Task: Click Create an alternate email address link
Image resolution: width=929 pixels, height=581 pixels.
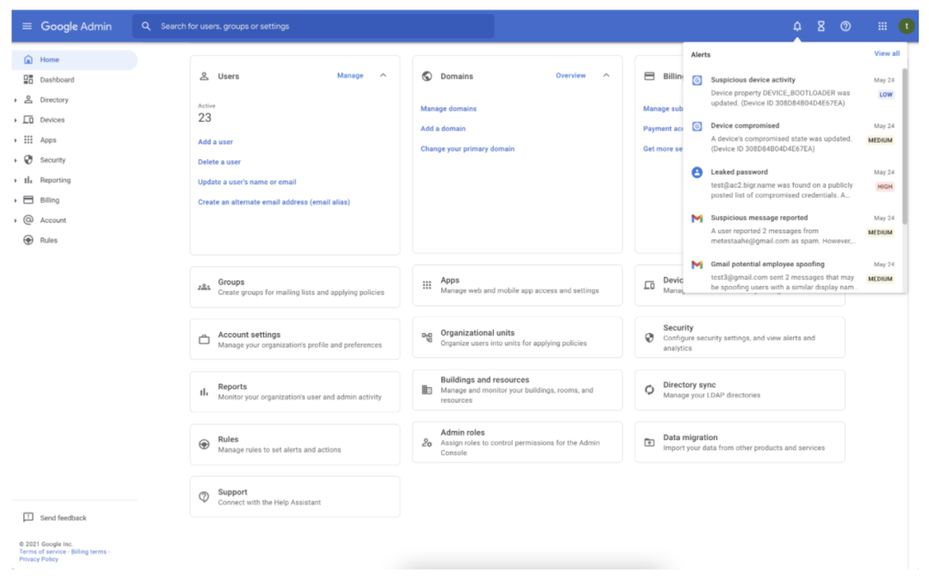Action: [x=274, y=202]
